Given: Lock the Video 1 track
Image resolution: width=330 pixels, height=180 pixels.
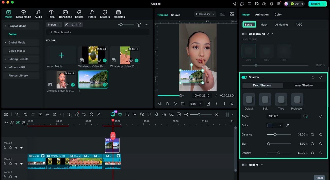Looking at the screenshot, I should (x=5, y=164).
